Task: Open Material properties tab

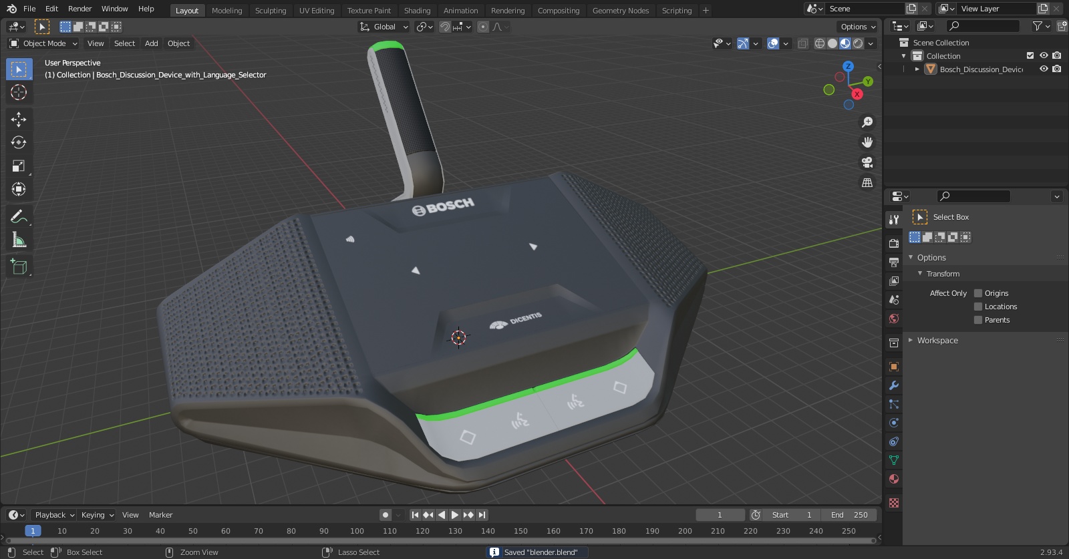Action: pos(894,479)
